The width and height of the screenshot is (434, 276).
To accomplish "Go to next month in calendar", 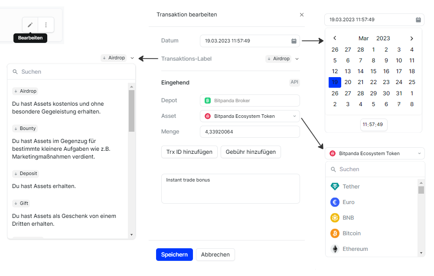I will pos(412,39).
